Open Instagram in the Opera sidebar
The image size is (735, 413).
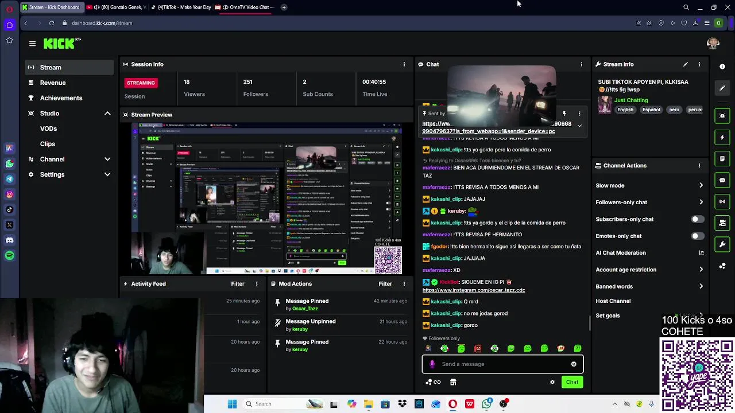click(x=9, y=194)
